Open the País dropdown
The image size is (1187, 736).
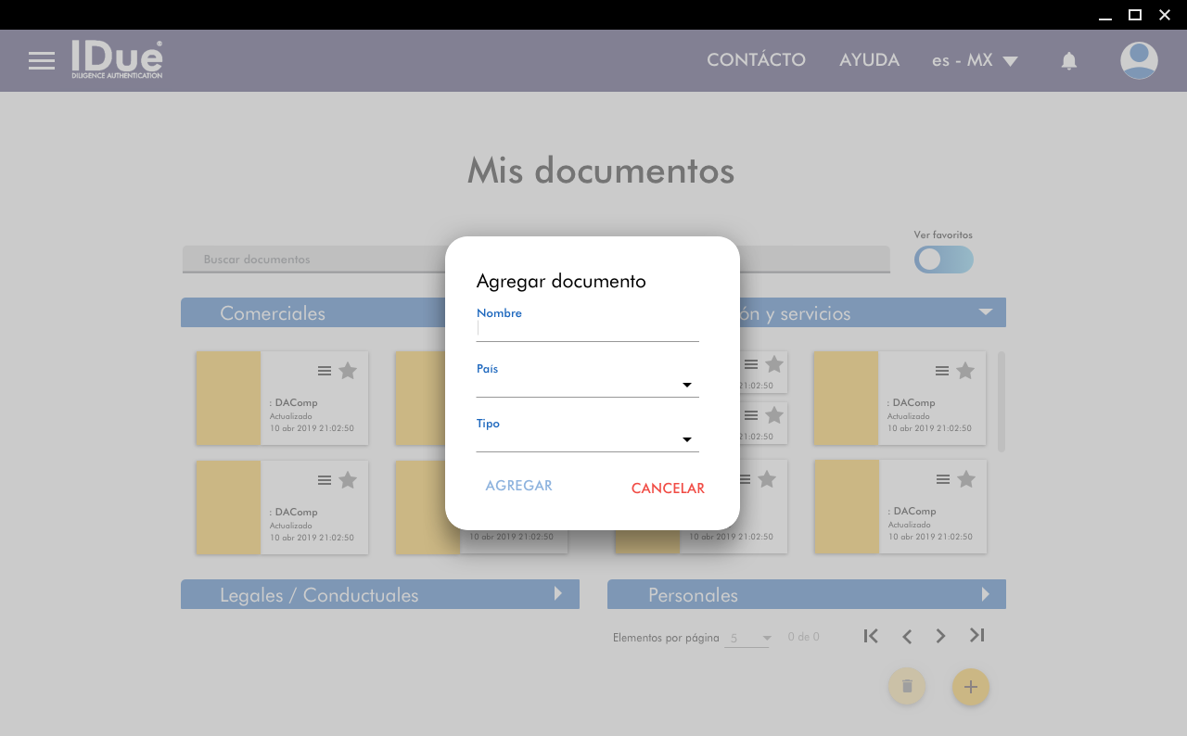[587, 385]
